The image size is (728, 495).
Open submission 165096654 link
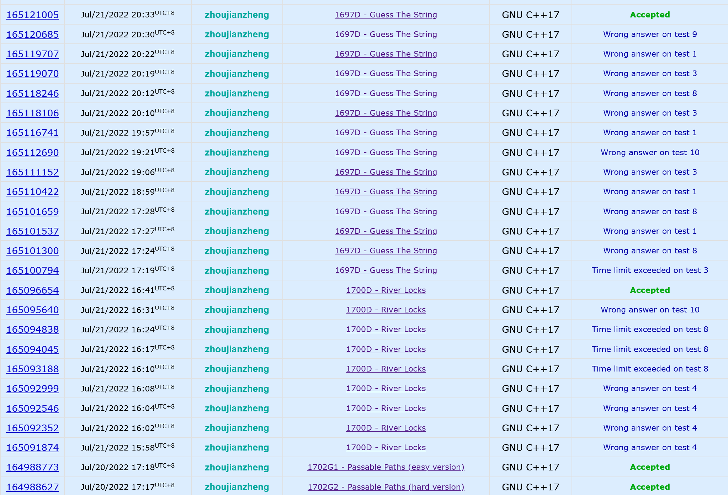pyautogui.click(x=32, y=290)
